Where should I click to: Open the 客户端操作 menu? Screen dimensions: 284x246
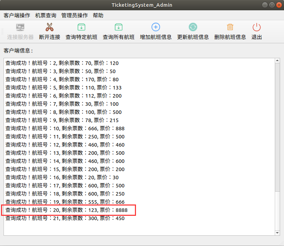click(x=17, y=15)
